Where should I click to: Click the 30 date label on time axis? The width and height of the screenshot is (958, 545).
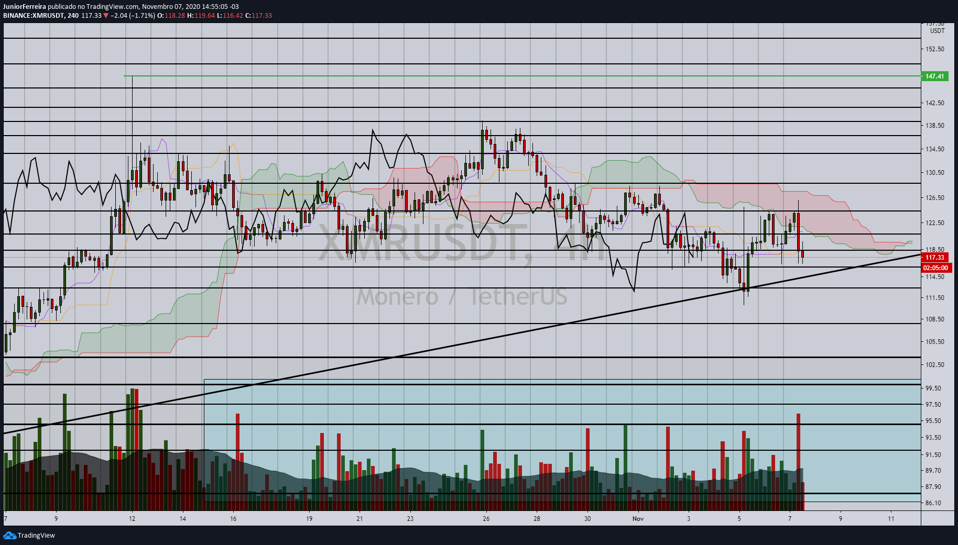click(x=587, y=519)
